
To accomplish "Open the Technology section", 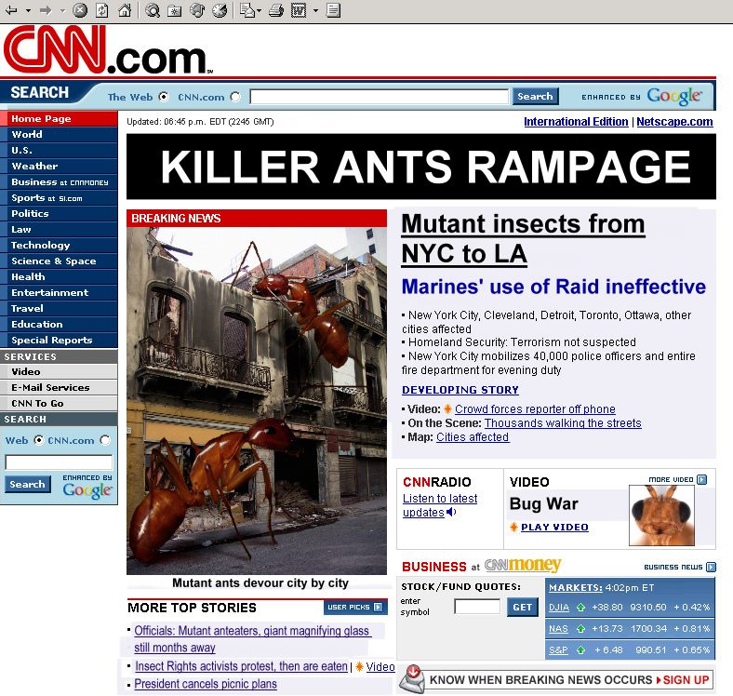I will tap(59, 246).
